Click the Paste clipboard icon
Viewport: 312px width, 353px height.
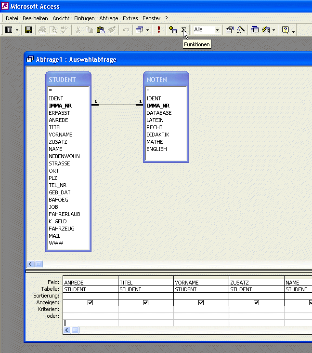coord(100,30)
